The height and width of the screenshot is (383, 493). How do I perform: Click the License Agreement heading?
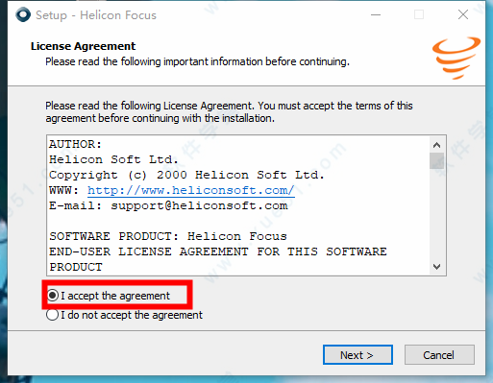point(83,46)
